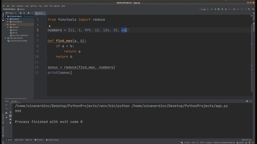
Task: Expand the youtube folder arrow
Action: pyautogui.click(x=8, y=27)
